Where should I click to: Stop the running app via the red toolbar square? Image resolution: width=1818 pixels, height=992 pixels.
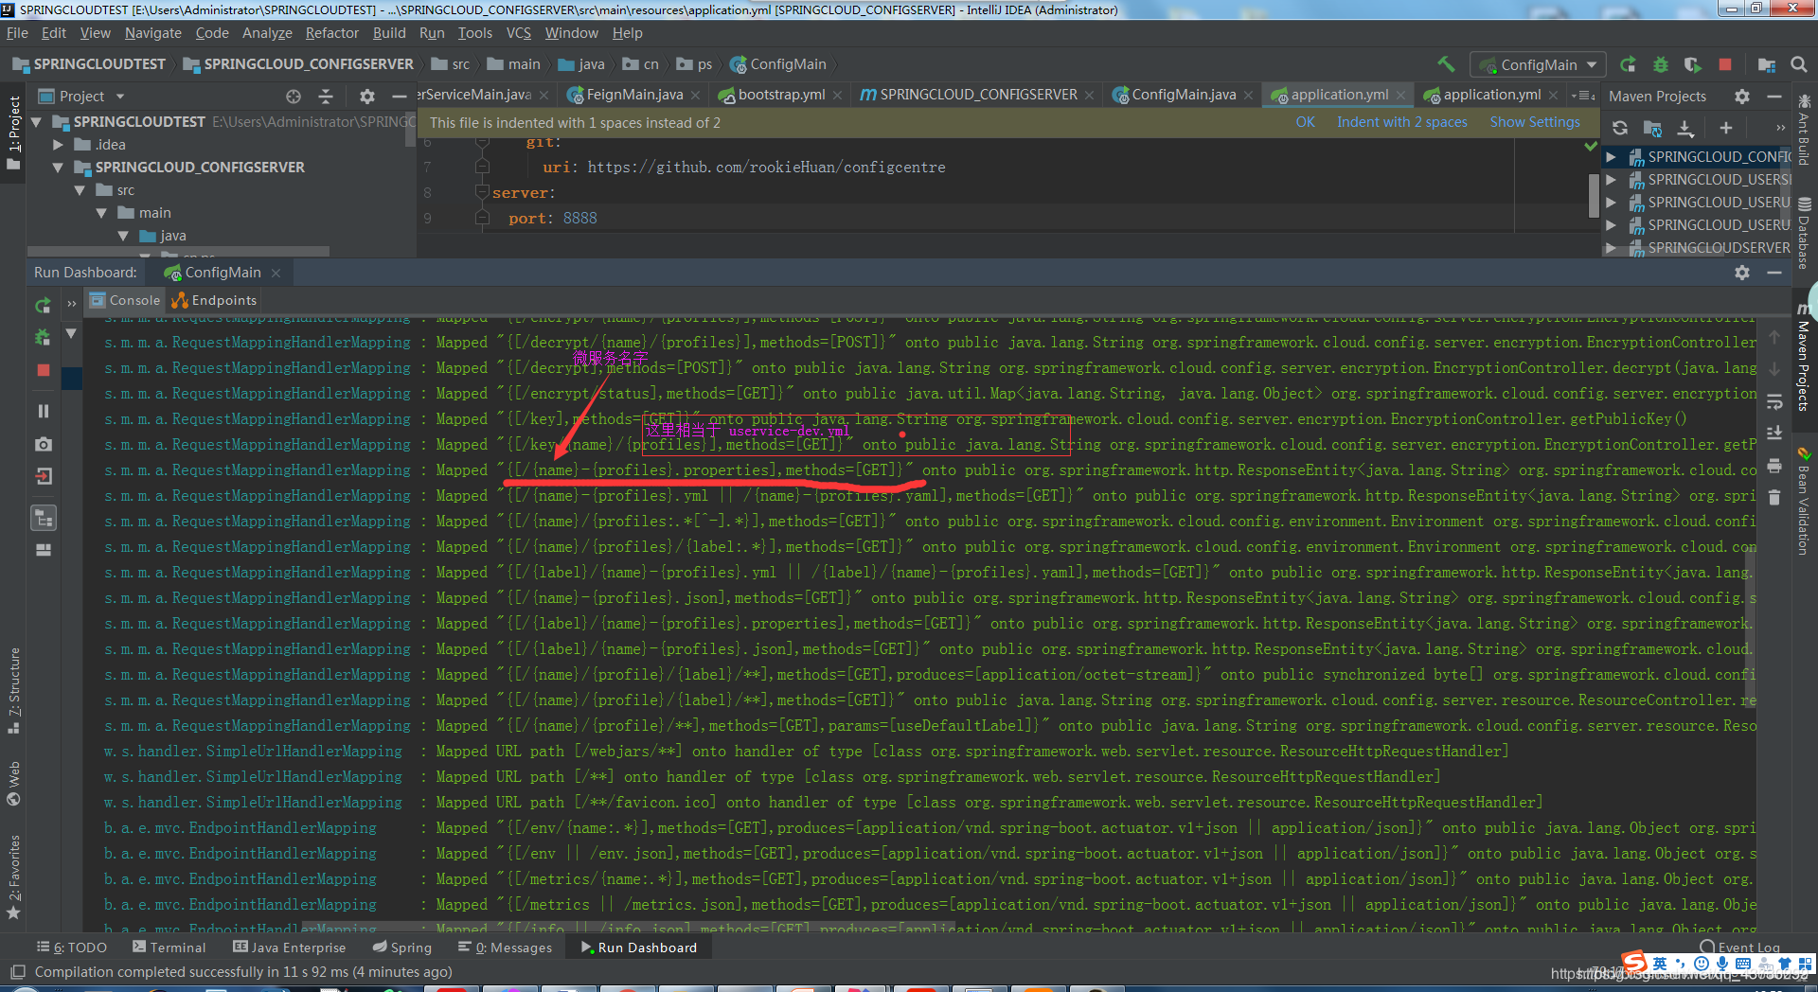(x=1725, y=64)
